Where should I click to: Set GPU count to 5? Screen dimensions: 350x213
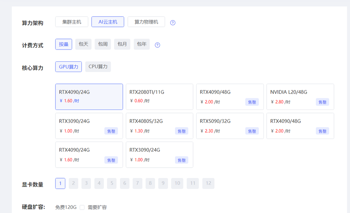[x=112, y=183]
